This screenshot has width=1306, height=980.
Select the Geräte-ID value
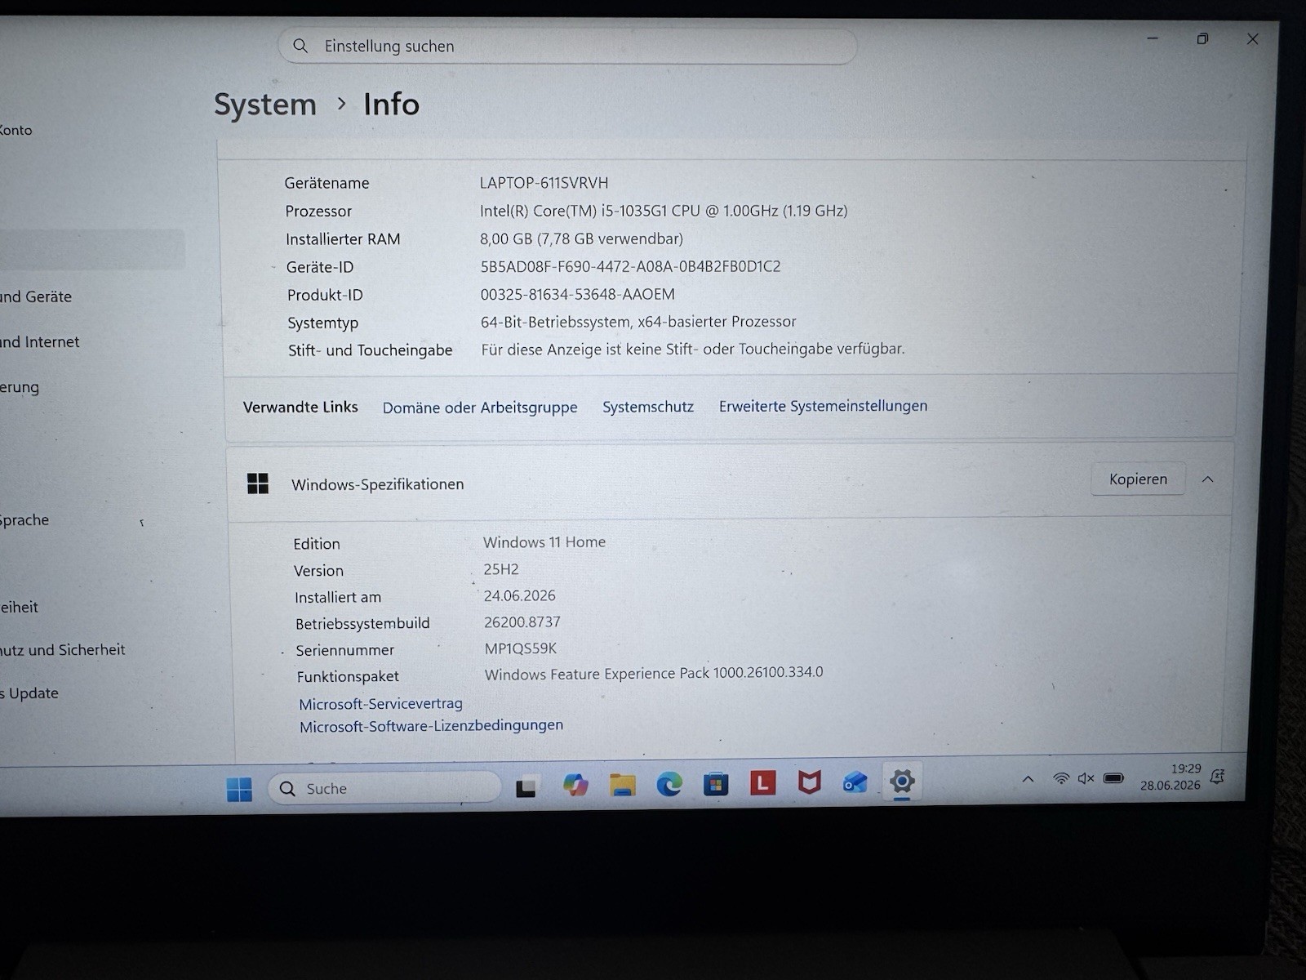pyautogui.click(x=630, y=266)
